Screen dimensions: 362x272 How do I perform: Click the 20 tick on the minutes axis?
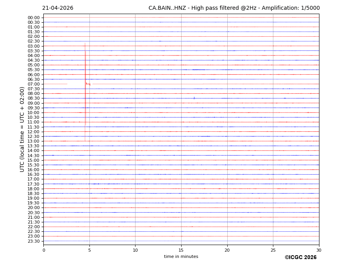point(227,250)
